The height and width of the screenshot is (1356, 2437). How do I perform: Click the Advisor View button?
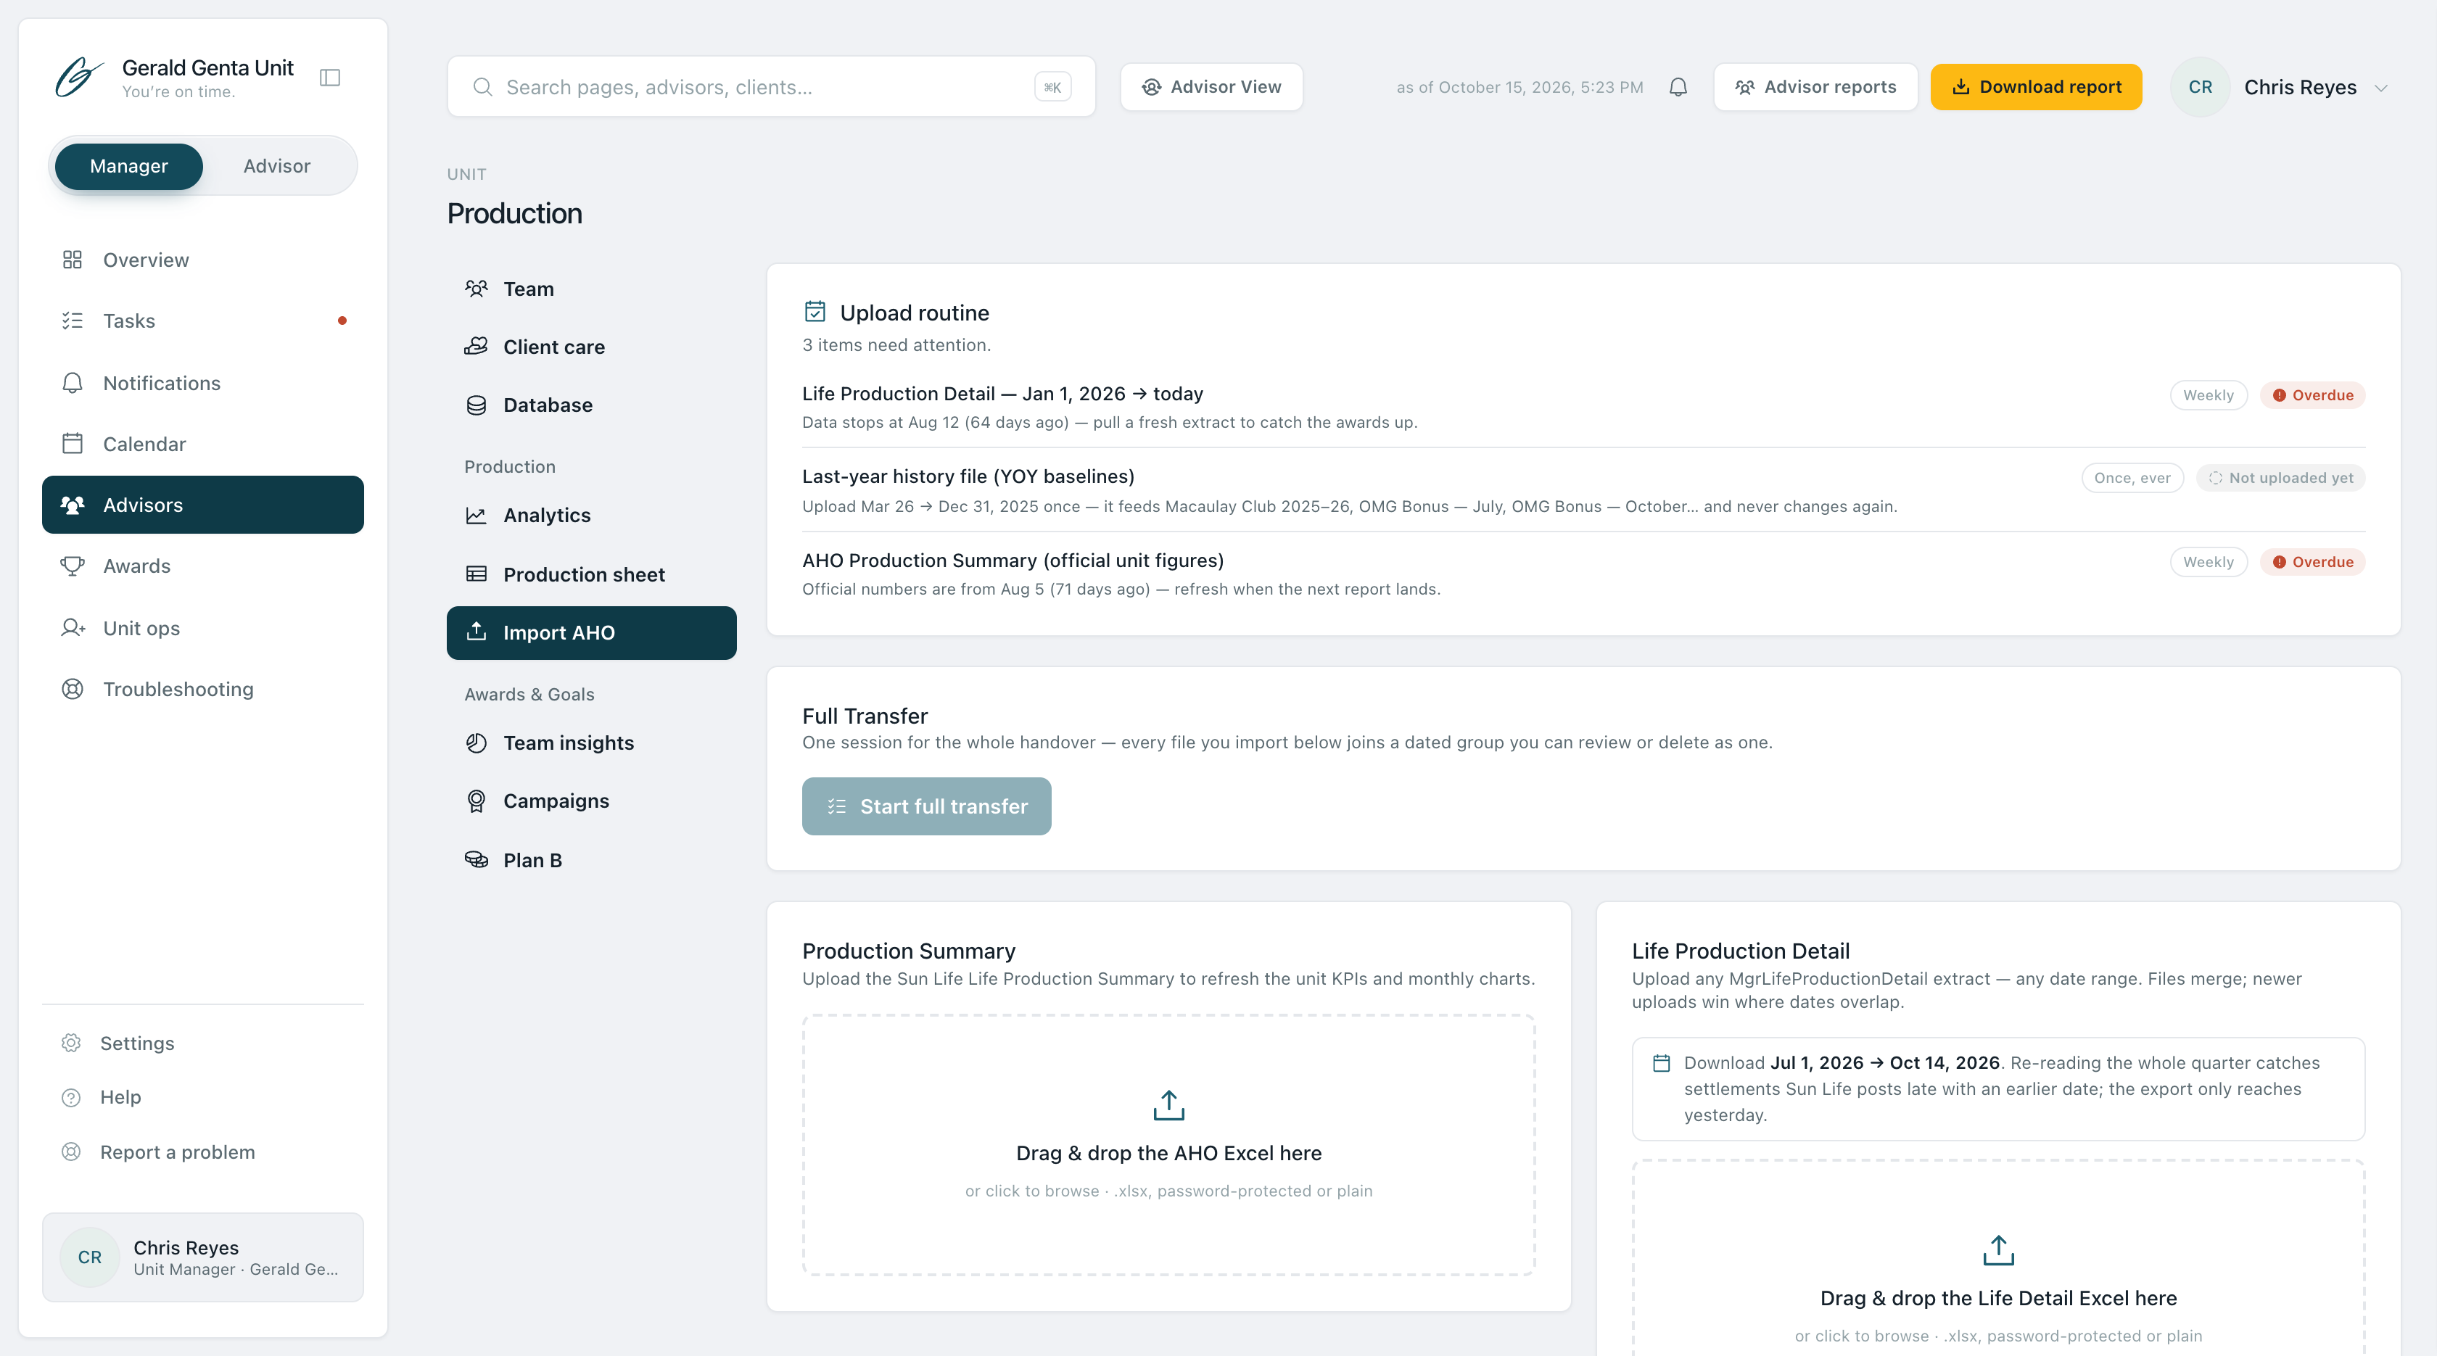click(1211, 87)
